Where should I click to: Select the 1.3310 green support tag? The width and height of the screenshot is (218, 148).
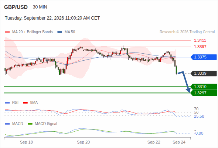(x=204, y=87)
